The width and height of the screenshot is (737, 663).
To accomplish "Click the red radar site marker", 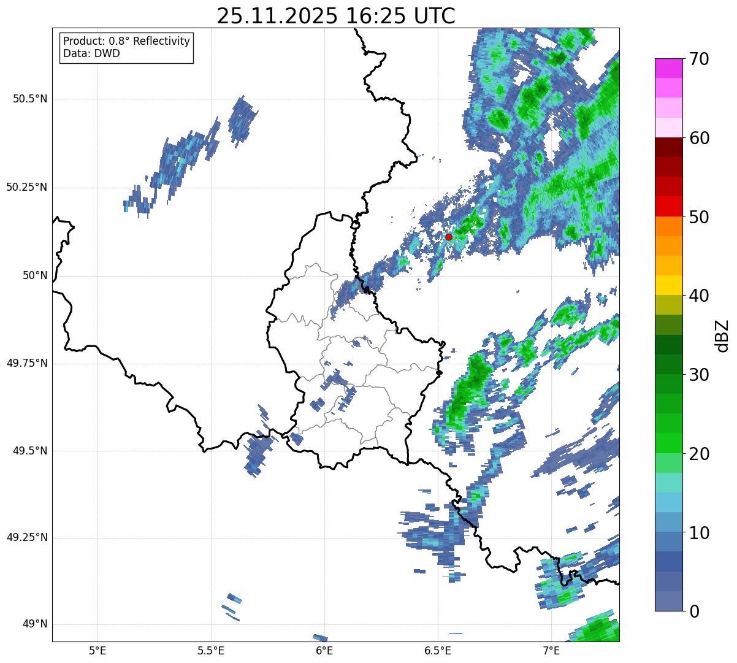I will pos(449,237).
